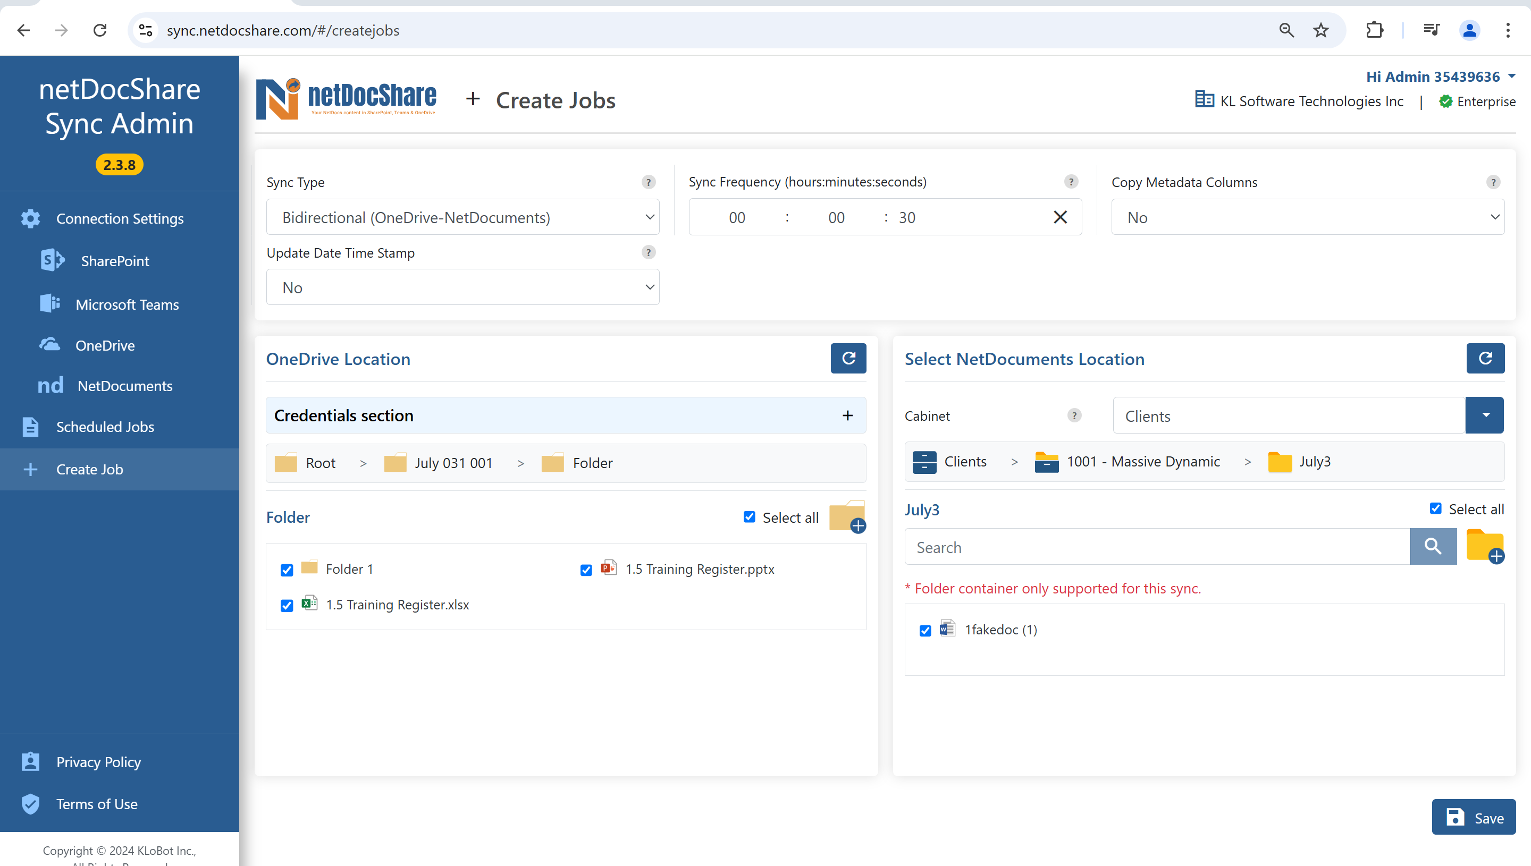Click the browser address bar URL
1531x866 pixels.
tap(283, 30)
